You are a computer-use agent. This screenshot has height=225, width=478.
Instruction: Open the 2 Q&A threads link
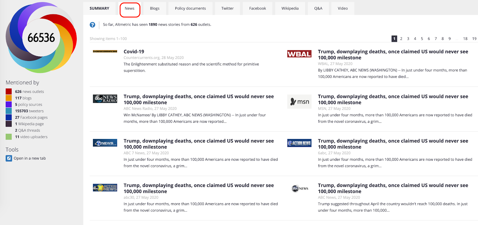(x=27, y=130)
